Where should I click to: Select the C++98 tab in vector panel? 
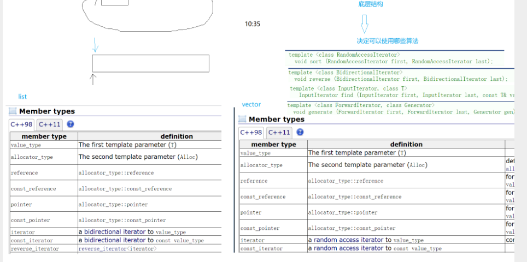coord(251,133)
